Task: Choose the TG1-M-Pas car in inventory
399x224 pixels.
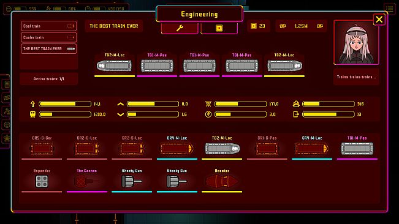Action: (x=357, y=149)
